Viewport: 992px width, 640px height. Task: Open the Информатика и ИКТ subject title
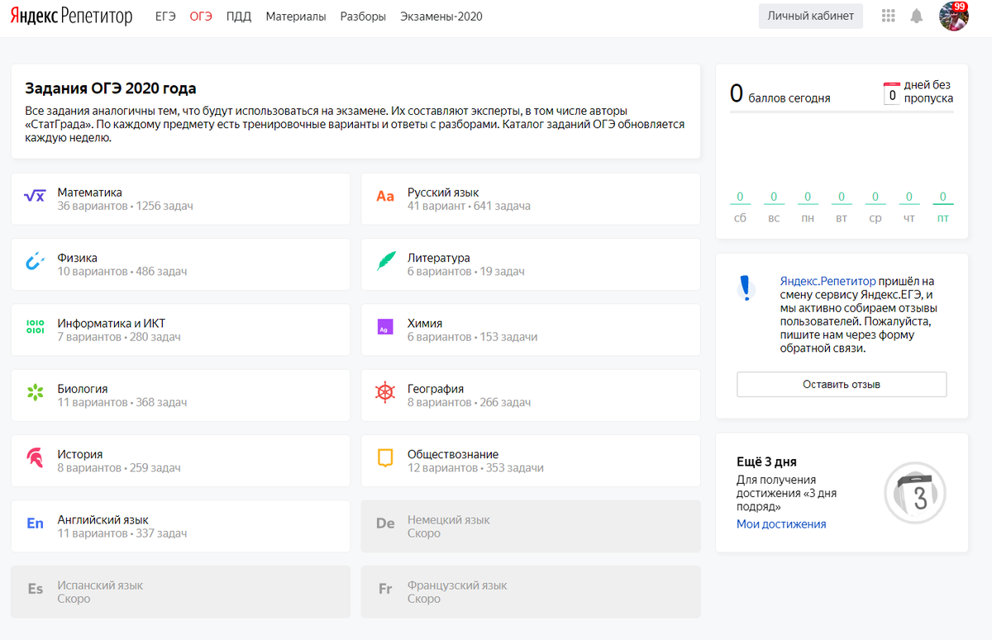tap(112, 324)
